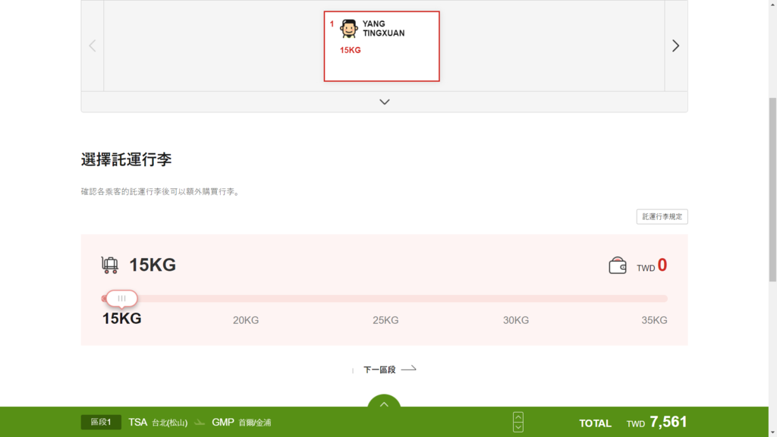Viewport: 777px width, 437px height.
Task: Click the 選擇託運行李 heading
Action: (127, 159)
